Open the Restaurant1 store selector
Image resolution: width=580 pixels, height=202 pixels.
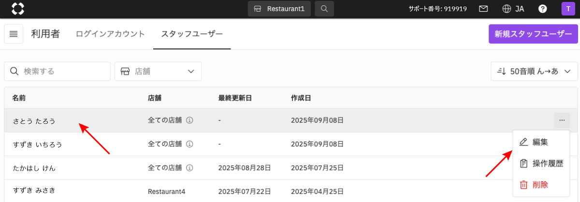pos(280,9)
